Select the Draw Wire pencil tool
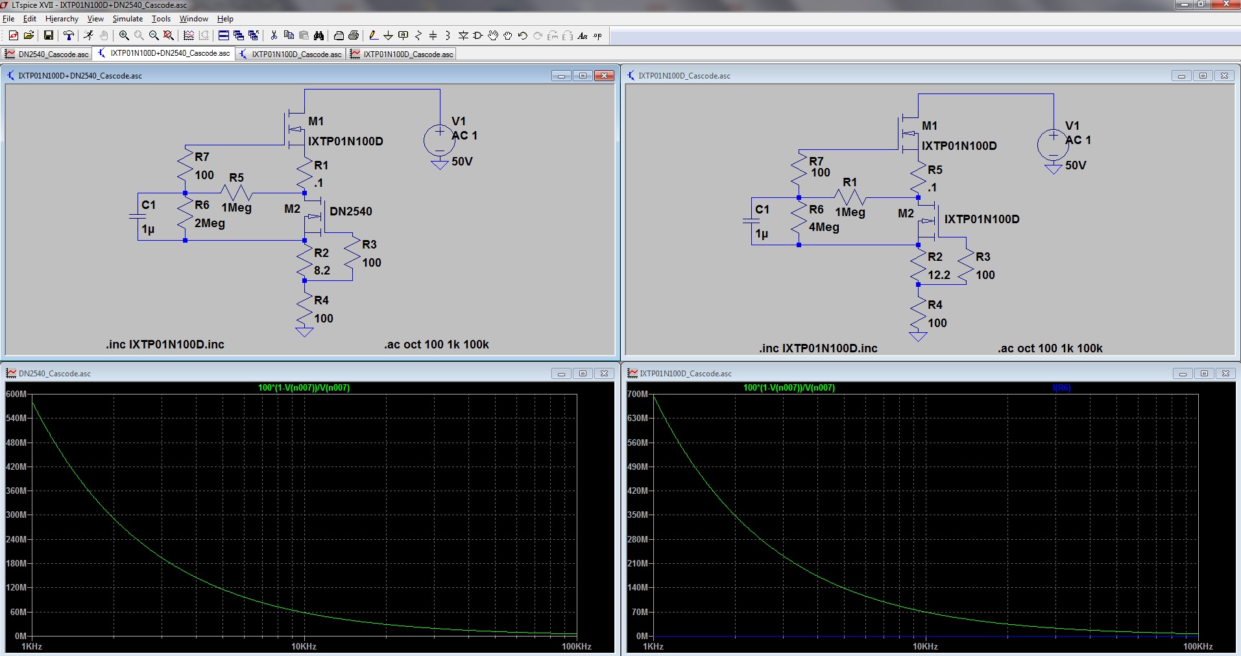The height and width of the screenshot is (656, 1241). click(x=373, y=36)
